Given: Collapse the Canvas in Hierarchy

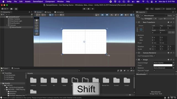Looking at the screenshot, I should (7, 25).
